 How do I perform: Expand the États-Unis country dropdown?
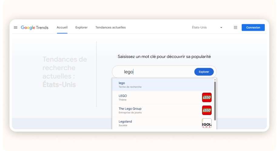[x=207, y=27]
